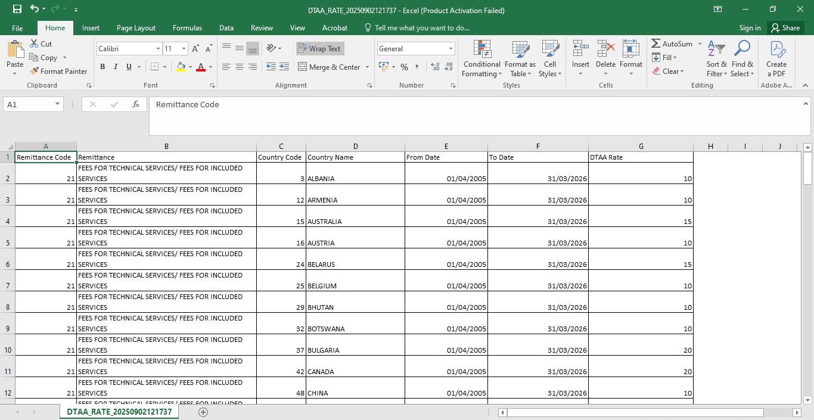Expand the Calibri font name dropdown
The image size is (814, 420).
click(x=158, y=49)
